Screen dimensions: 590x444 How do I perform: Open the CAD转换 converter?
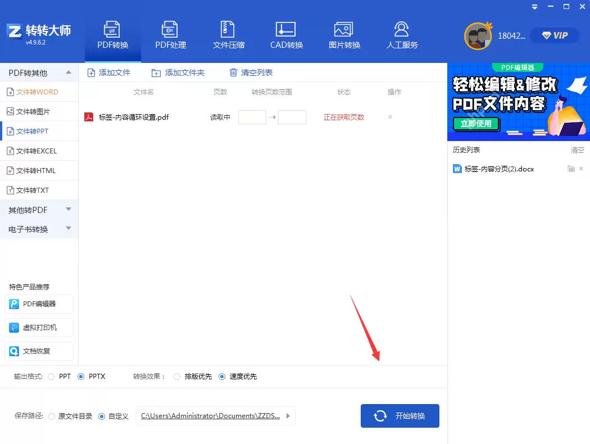pyautogui.click(x=285, y=34)
